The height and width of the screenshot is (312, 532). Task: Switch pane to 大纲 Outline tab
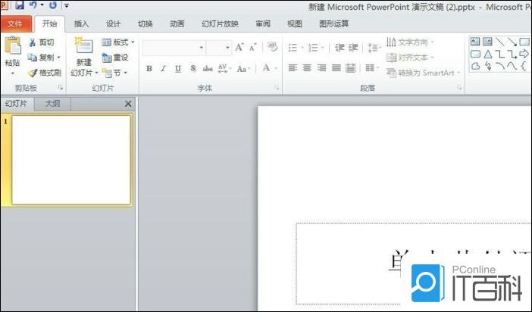[x=52, y=104]
